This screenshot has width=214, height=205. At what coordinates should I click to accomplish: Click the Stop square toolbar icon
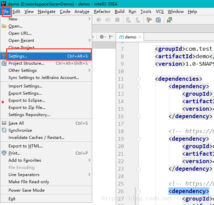(117, 20)
